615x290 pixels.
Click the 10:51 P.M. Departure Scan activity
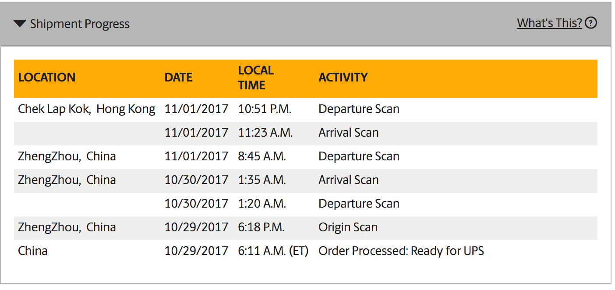(359, 109)
